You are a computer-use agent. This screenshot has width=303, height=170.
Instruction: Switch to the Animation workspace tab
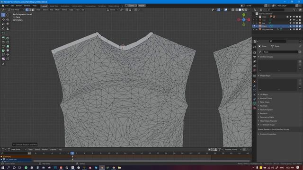coord(65,6)
